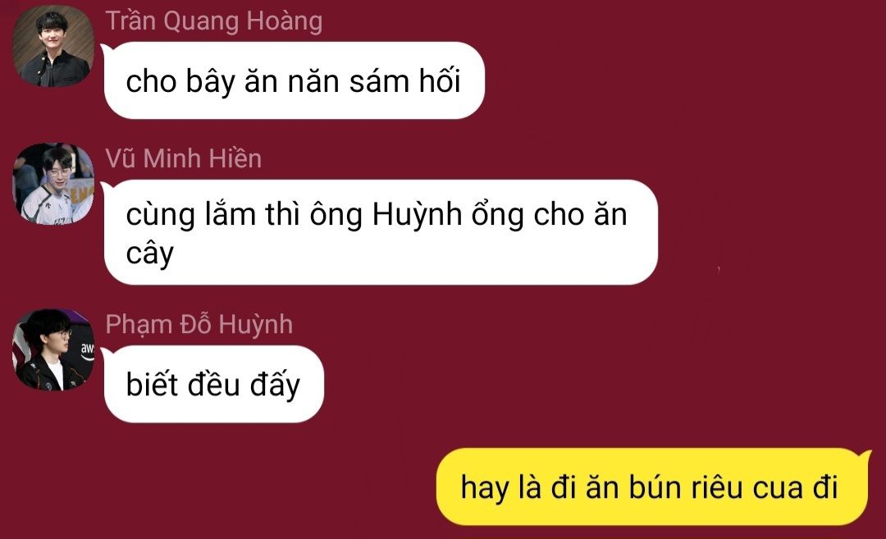Tap Vũ Minh Hiền's profile picture

pos(53,184)
